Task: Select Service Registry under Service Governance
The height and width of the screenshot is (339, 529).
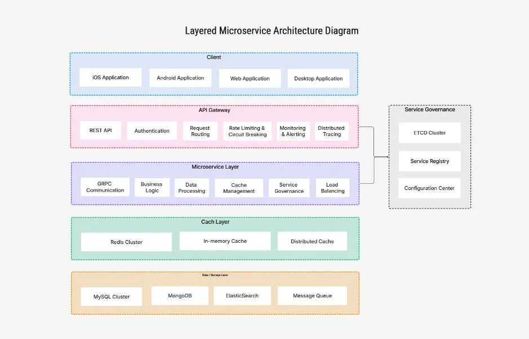Action: pos(429,161)
